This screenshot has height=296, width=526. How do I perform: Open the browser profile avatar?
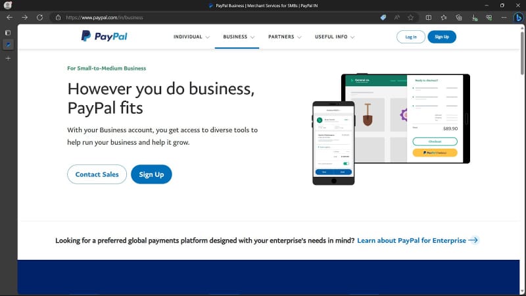(8, 5)
